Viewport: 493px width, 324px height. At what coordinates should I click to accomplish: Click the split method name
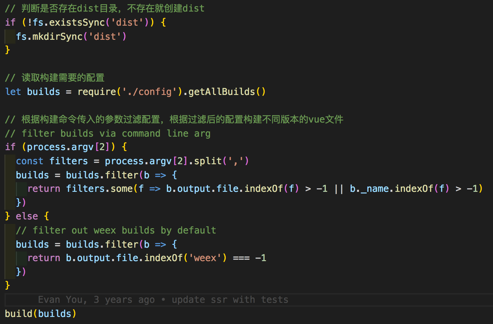(208, 161)
